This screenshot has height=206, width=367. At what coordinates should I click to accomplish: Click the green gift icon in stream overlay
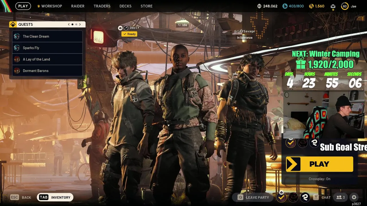[x=301, y=63]
